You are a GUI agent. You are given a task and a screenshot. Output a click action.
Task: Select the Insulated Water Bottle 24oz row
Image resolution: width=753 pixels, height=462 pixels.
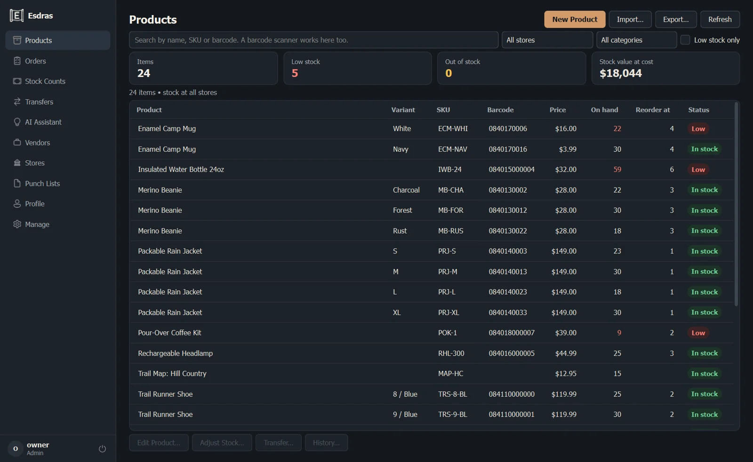coord(432,170)
